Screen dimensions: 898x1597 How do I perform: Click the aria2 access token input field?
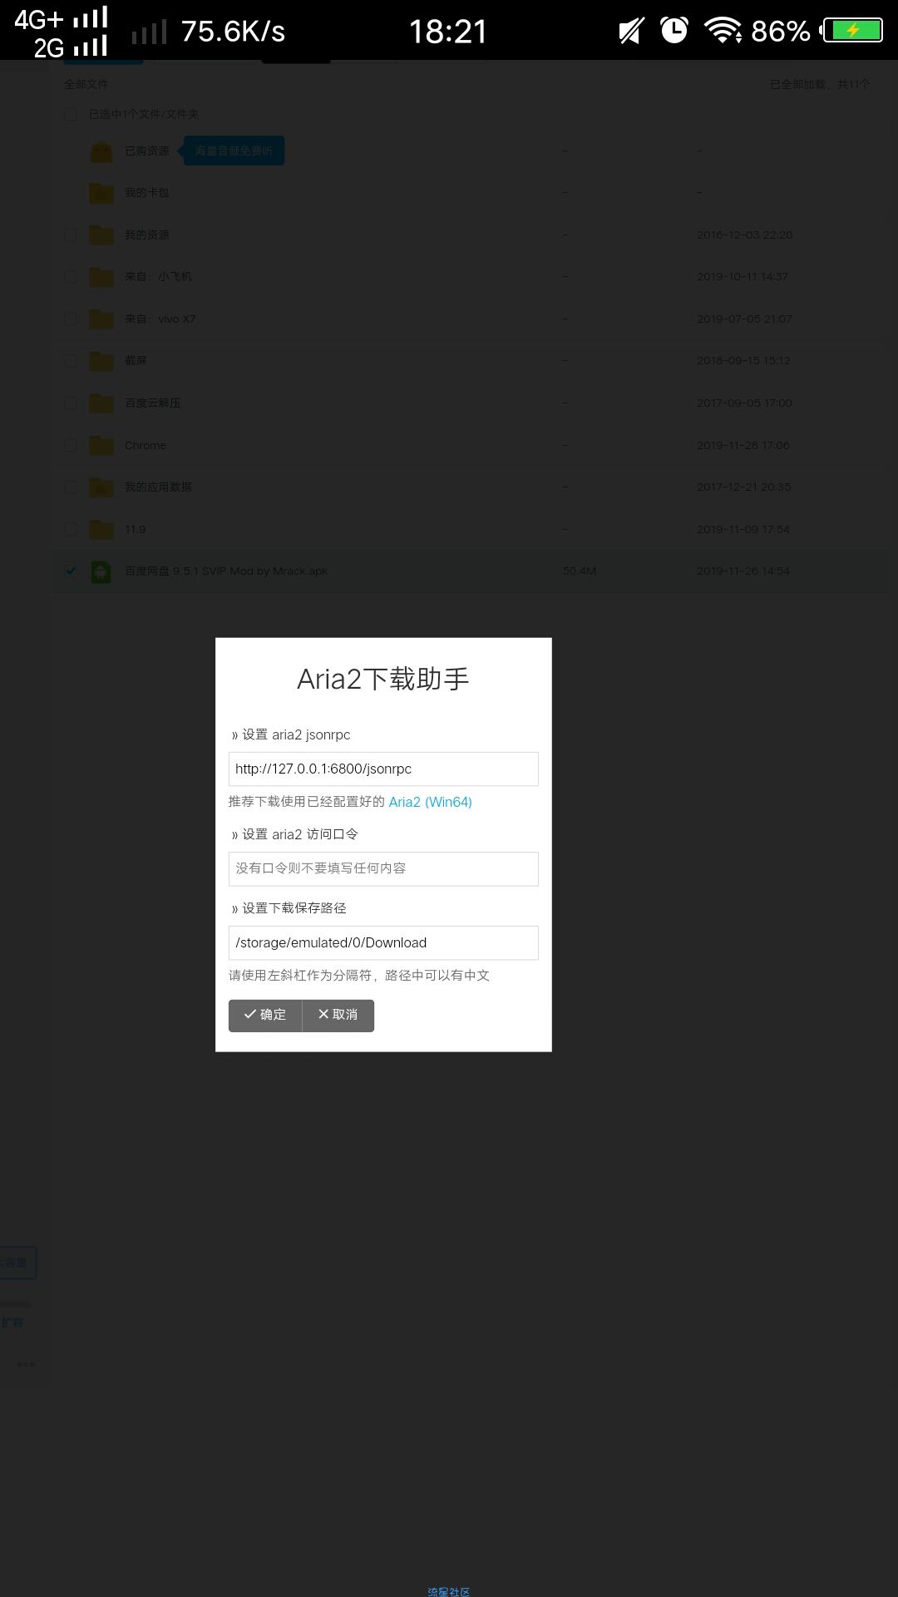[x=383, y=868]
